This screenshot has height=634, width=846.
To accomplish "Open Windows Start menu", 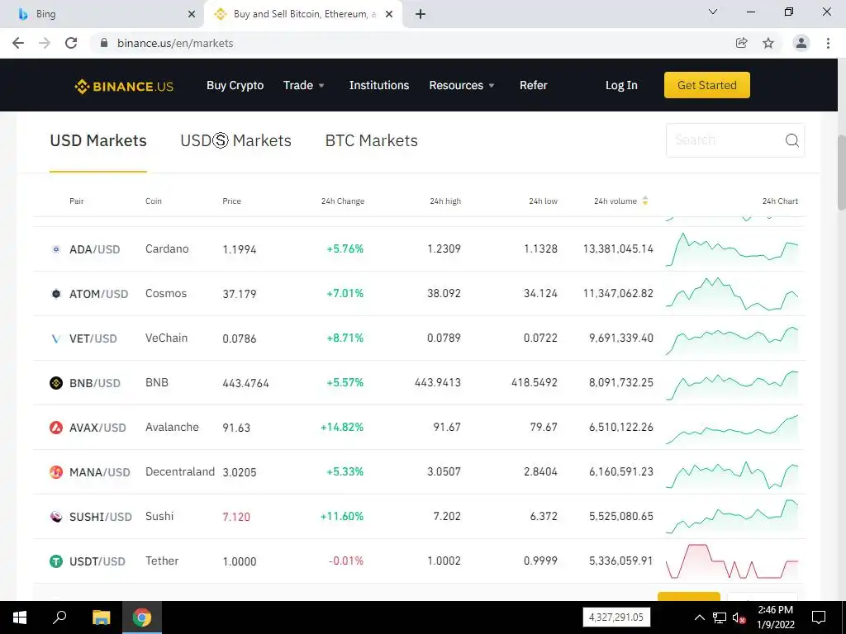I will pos(20,617).
